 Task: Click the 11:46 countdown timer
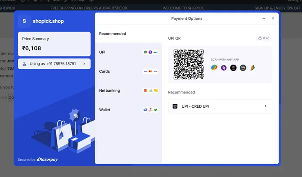click(x=264, y=38)
